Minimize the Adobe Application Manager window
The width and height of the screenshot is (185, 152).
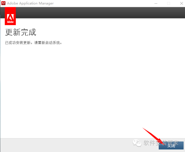(156, 3)
